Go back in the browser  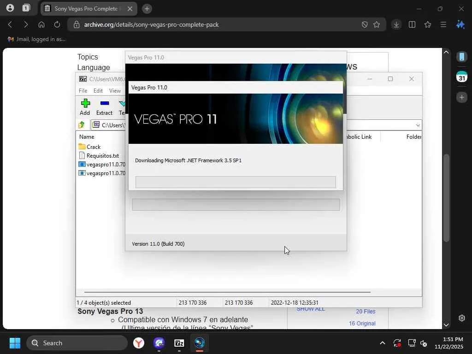click(x=10, y=25)
